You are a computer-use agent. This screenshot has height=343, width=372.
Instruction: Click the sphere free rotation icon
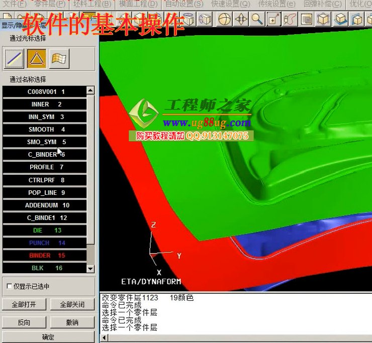[x=224, y=20]
